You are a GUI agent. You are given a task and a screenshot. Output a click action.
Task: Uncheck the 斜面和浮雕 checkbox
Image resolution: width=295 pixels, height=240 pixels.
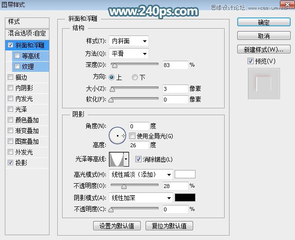click(10, 45)
